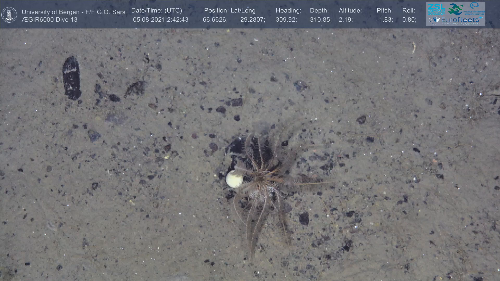The width and height of the screenshot is (500, 281).
Task: Click the large elongated black rock at left
Action: 71,78
